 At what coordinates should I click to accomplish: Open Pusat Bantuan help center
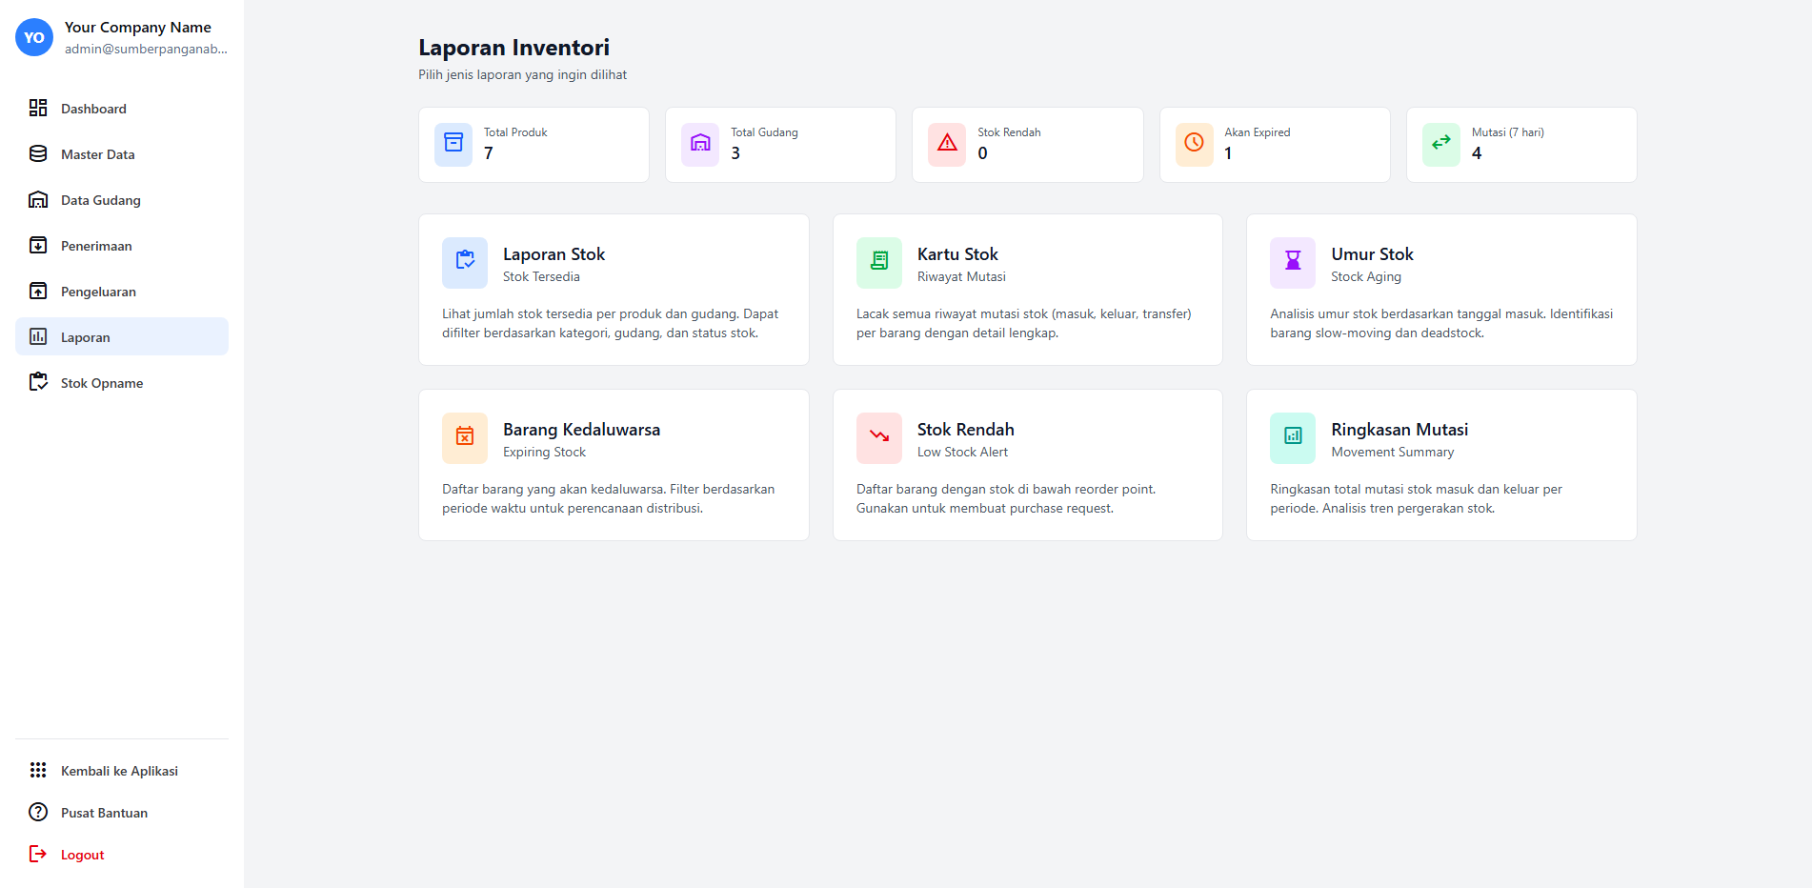click(x=104, y=813)
